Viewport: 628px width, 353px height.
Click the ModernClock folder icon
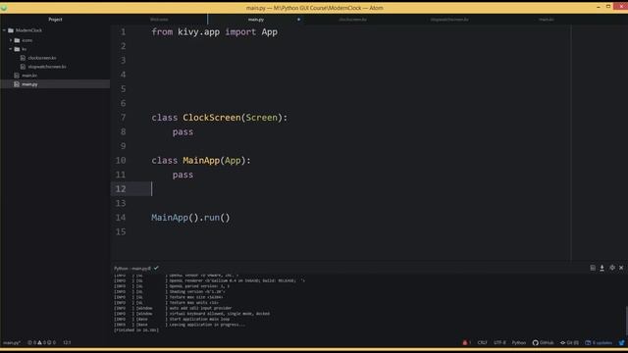point(11,30)
